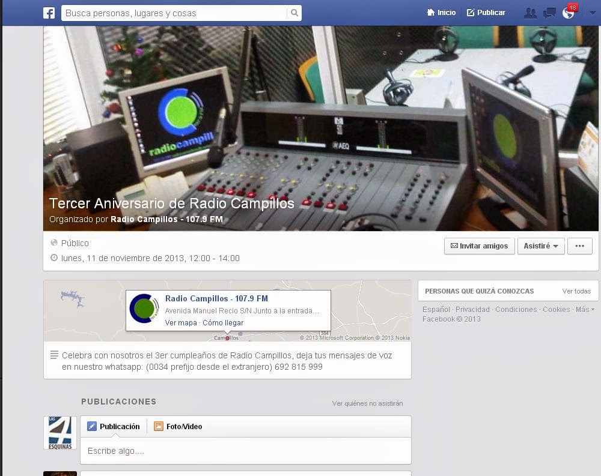Click the PUBLICACIONES section heading

pos(119,402)
